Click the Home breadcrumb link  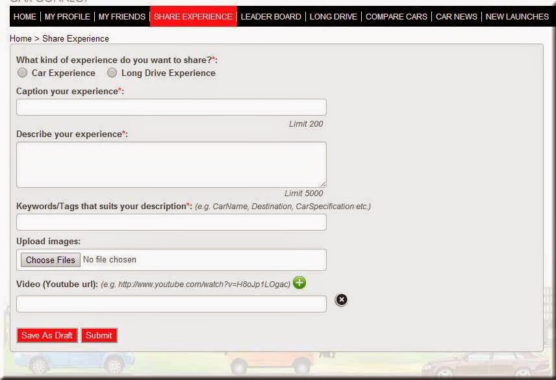(x=21, y=38)
